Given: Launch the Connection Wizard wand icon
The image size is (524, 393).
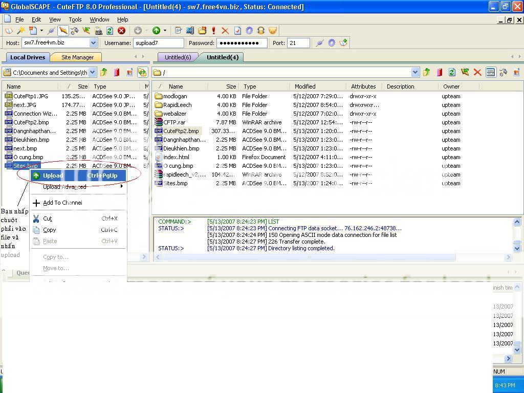Looking at the screenshot, I should tap(21, 31).
